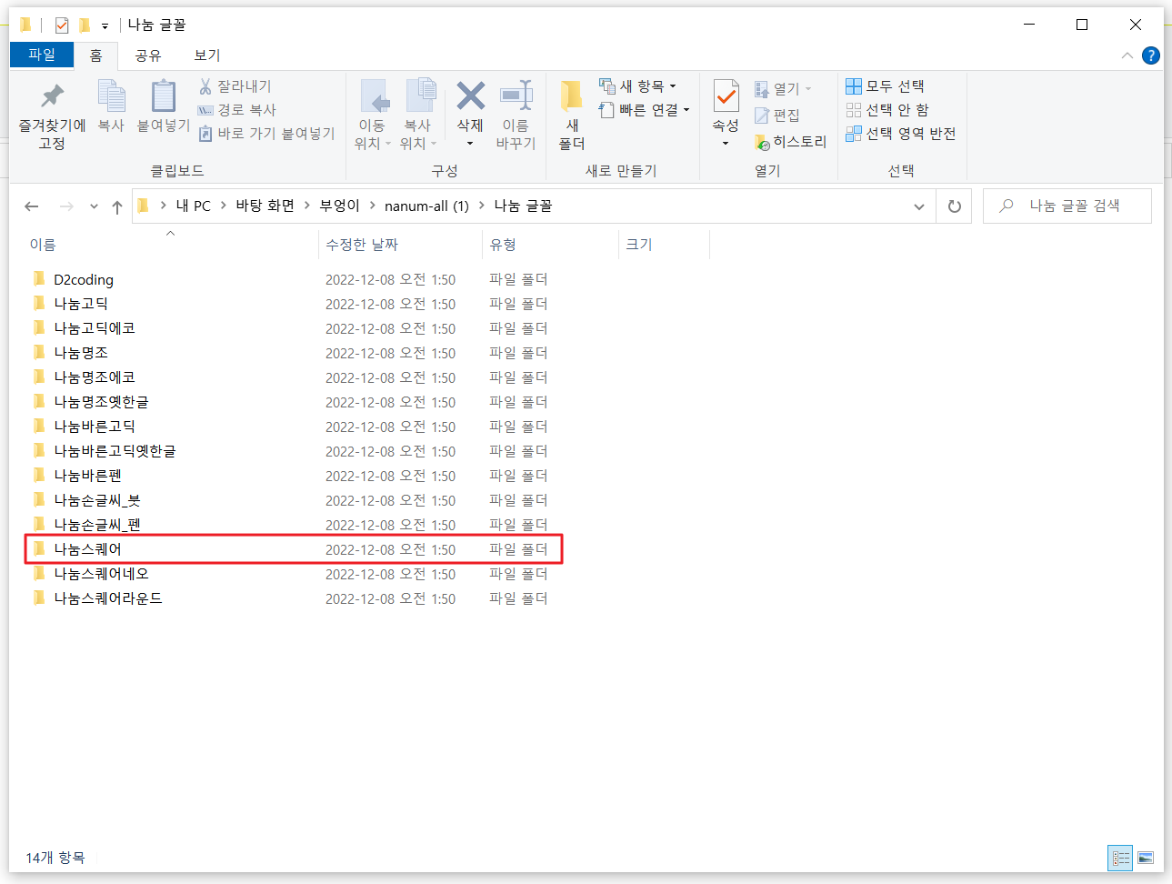Switch to details view in status bar

(1120, 858)
